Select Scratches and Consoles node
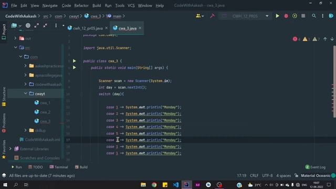Image resolution: width=336 pixels, height=189 pixels. pos(37,158)
